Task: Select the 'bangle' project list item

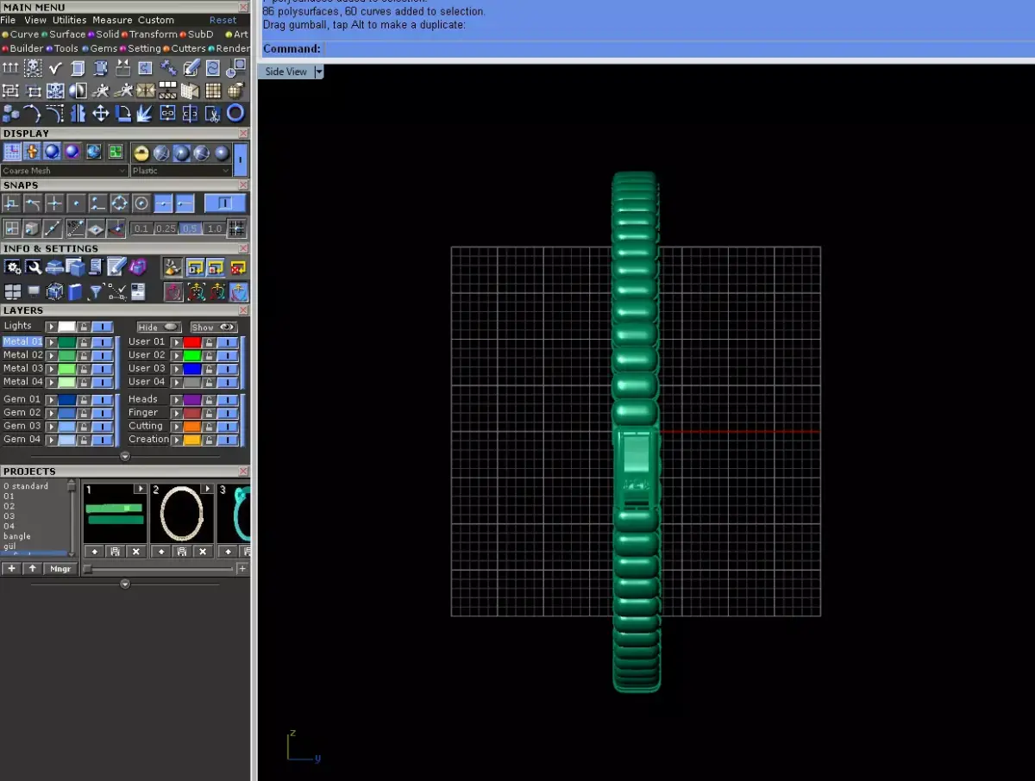Action: [x=17, y=536]
